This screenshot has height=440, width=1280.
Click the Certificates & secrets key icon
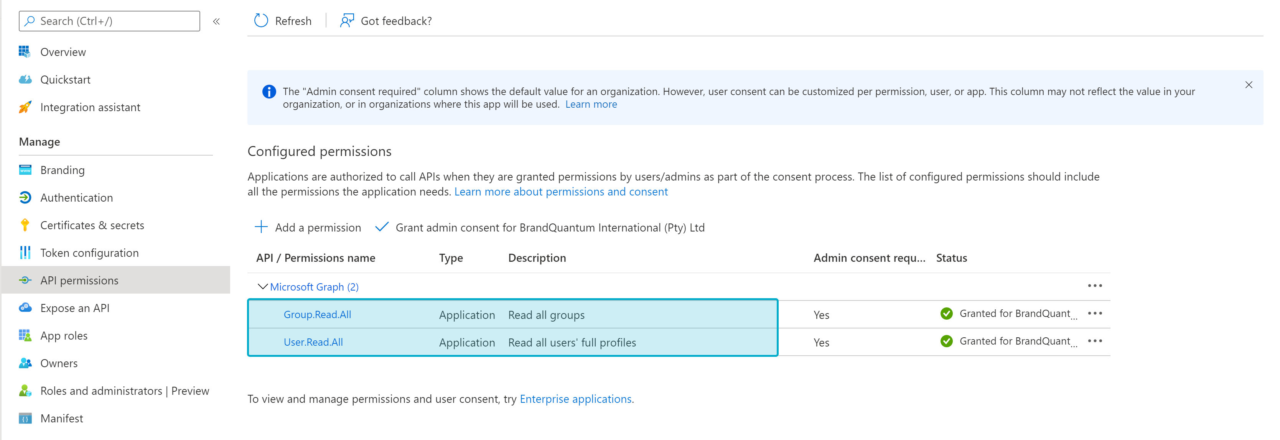pyautogui.click(x=25, y=225)
